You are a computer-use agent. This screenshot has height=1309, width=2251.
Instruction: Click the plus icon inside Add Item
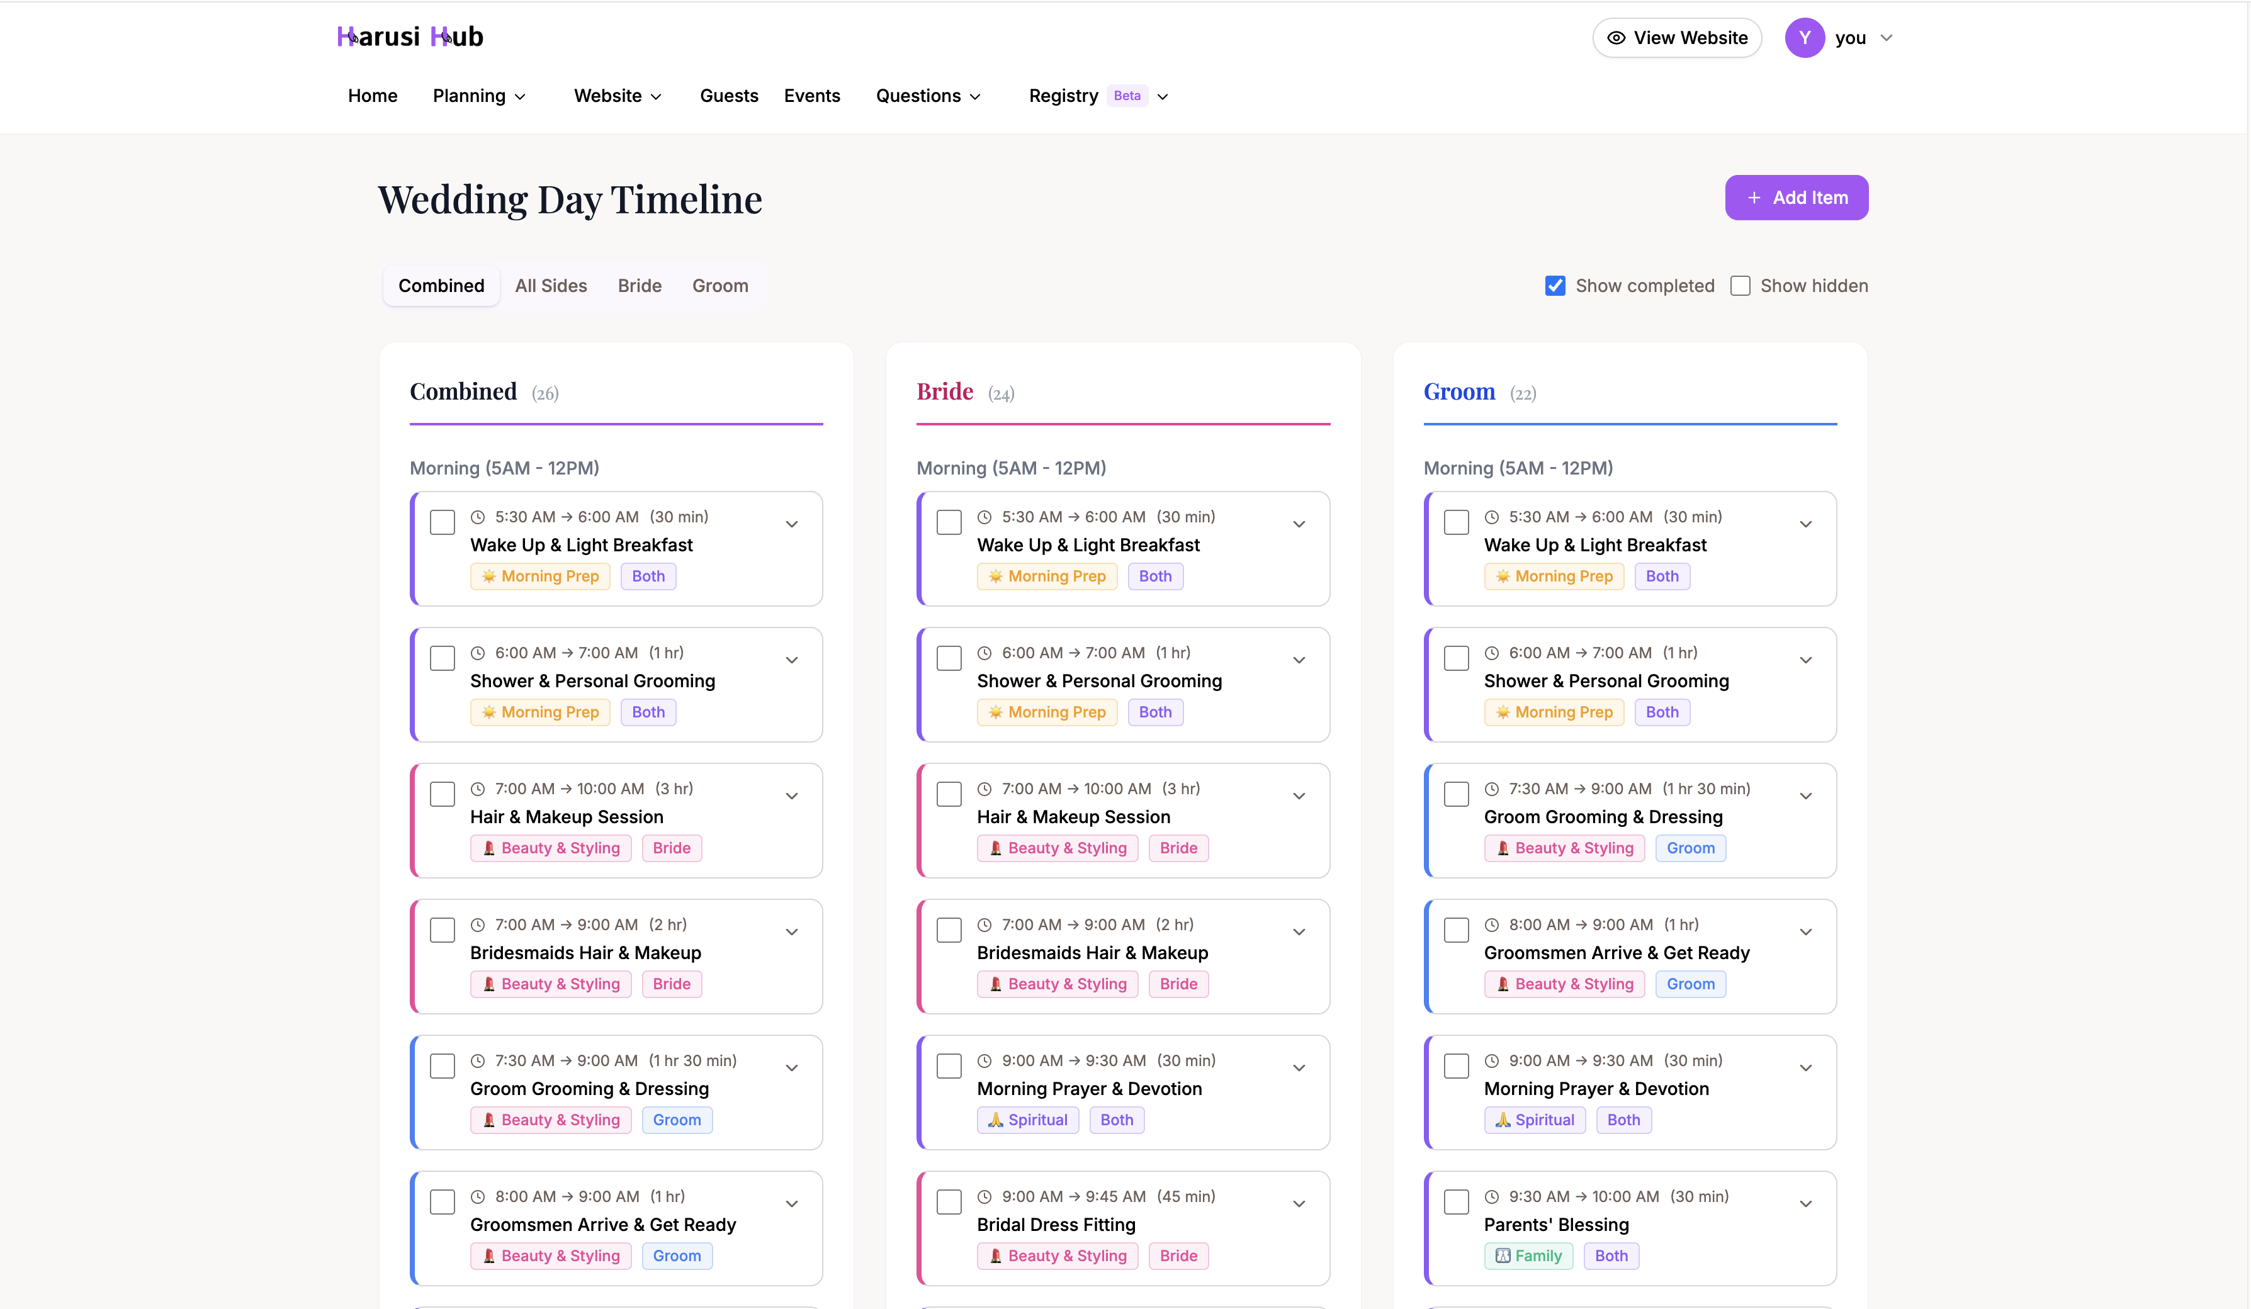click(1754, 198)
